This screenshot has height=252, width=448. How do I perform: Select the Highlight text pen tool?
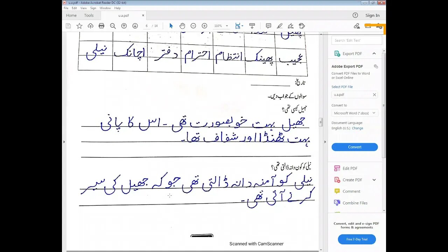[280, 26]
